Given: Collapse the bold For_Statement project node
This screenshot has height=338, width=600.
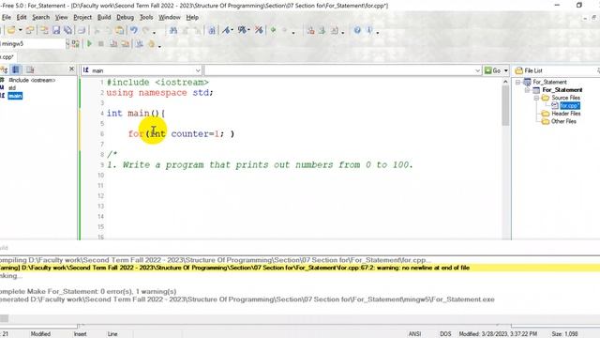Looking at the screenshot, I should pyautogui.click(x=527, y=90).
